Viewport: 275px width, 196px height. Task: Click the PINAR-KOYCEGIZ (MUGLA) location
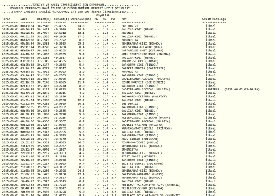pos(140,142)
